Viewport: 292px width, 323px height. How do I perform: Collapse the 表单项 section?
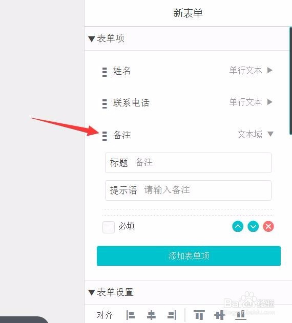91,39
